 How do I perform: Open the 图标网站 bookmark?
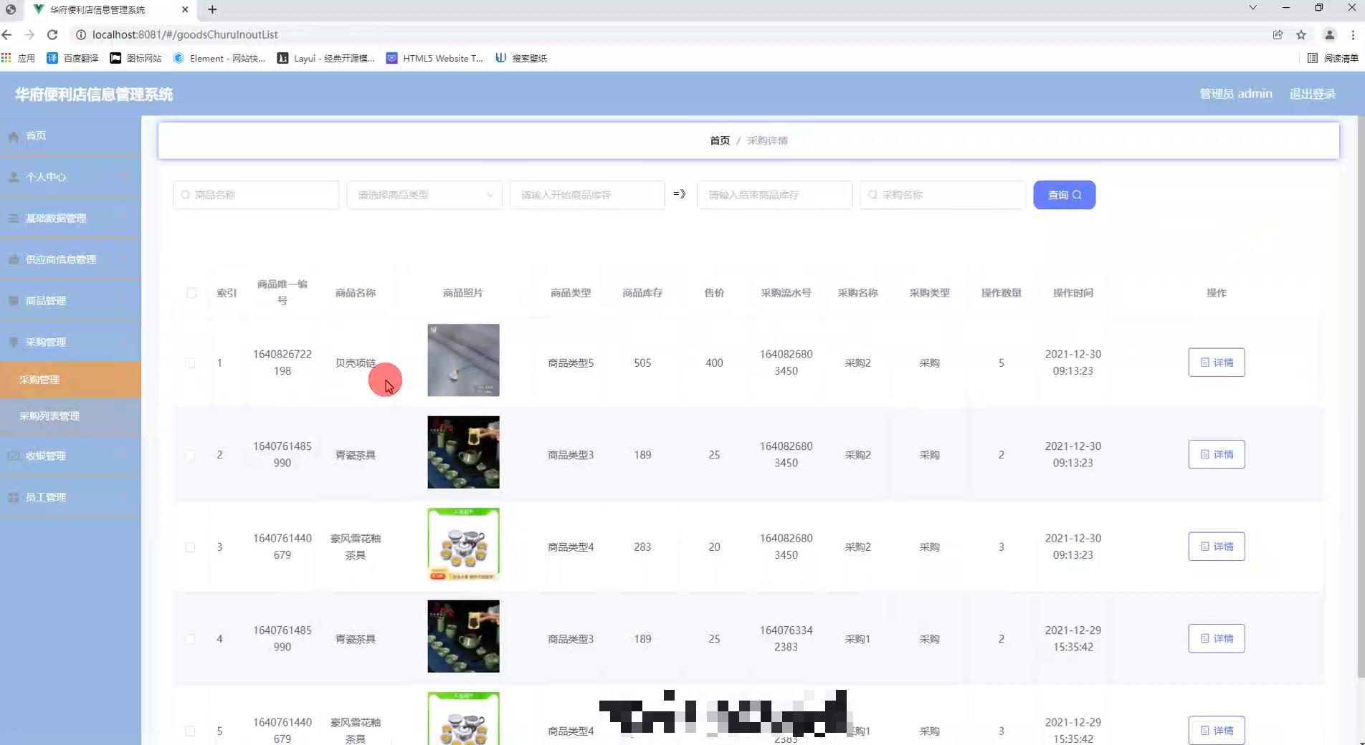(135, 58)
